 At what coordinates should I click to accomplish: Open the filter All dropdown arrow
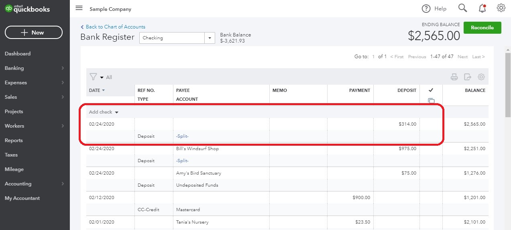pos(102,77)
